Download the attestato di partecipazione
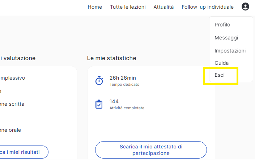 coord(151,150)
